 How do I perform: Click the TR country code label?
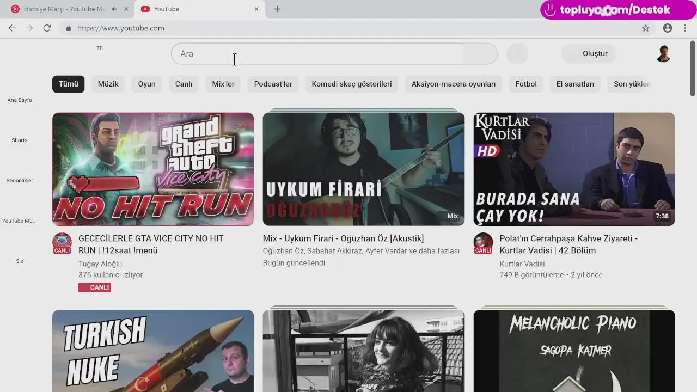(100, 48)
